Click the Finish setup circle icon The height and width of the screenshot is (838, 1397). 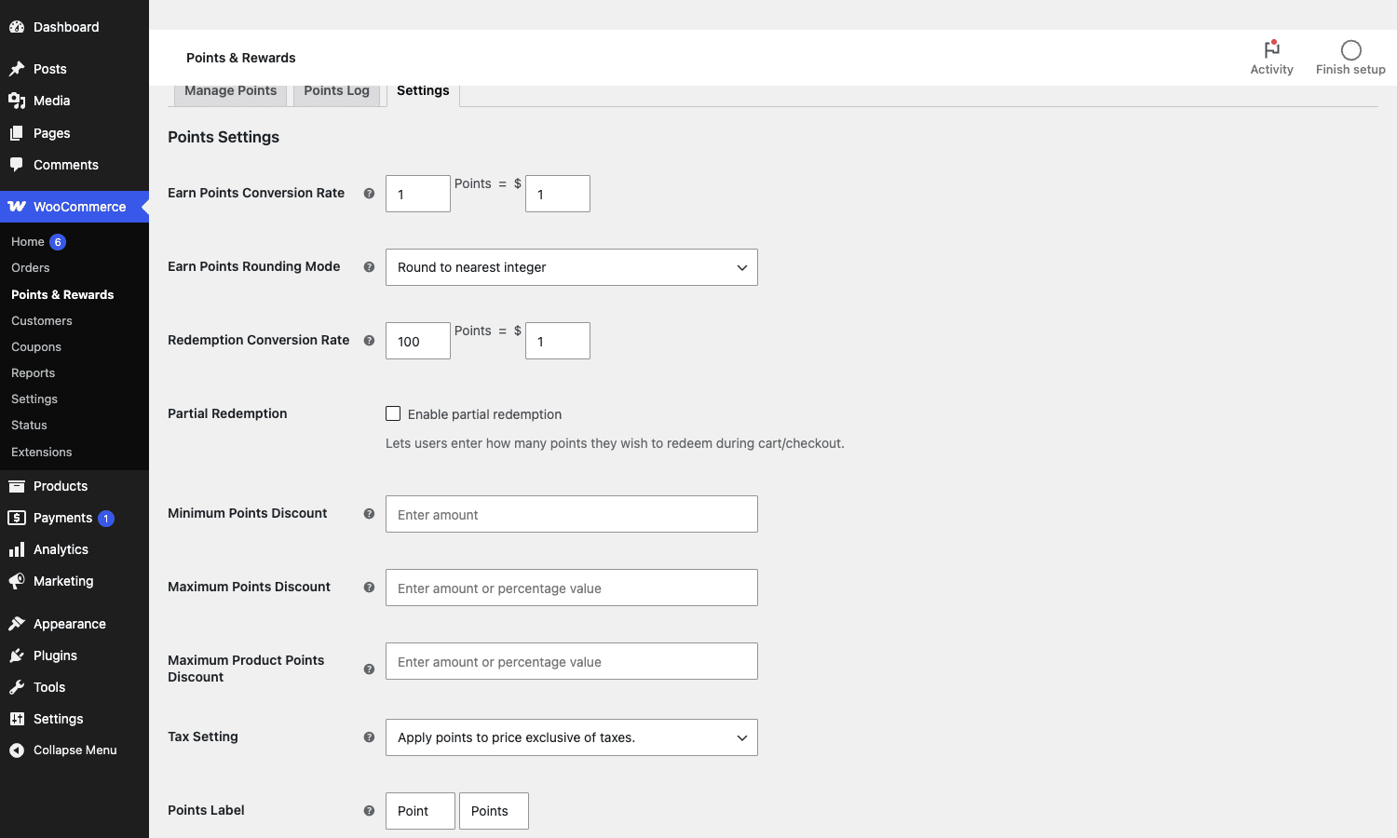click(x=1351, y=50)
